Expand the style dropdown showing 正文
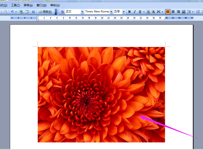203x150 pixels. (82, 11)
